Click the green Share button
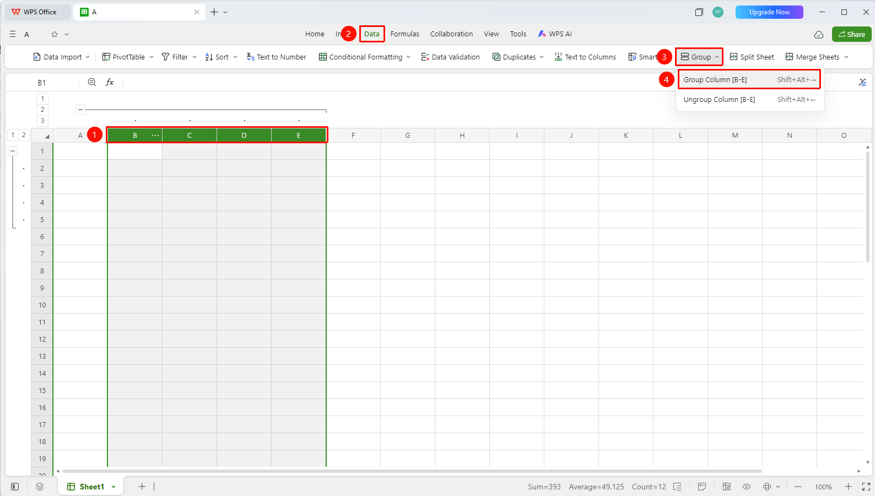This screenshot has height=496, width=875. click(x=852, y=34)
